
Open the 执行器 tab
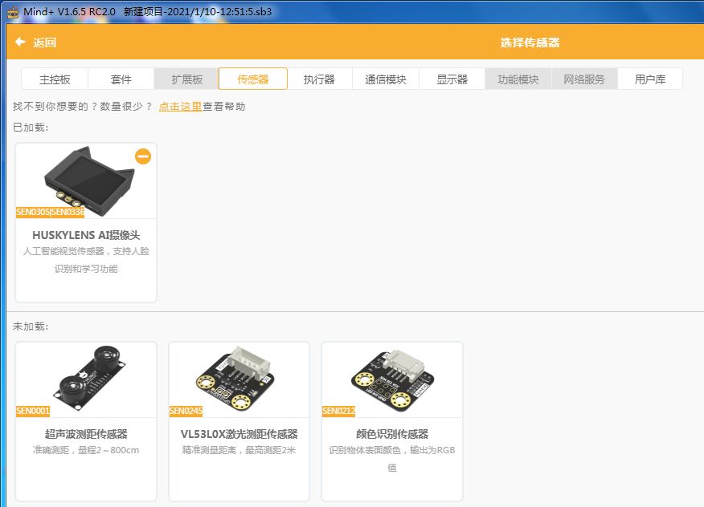coord(319,79)
